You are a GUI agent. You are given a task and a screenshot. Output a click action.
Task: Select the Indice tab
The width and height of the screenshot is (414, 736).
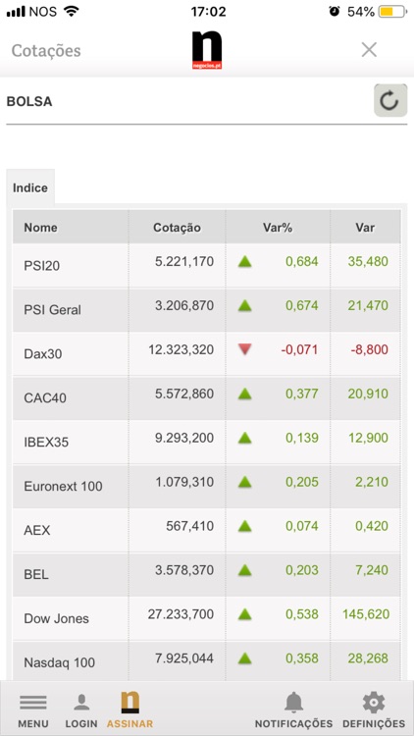pyautogui.click(x=30, y=187)
